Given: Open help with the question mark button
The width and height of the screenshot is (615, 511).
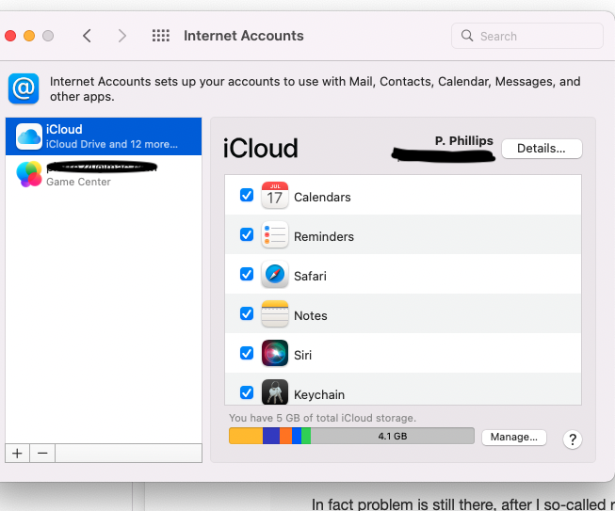Looking at the screenshot, I should point(573,439).
